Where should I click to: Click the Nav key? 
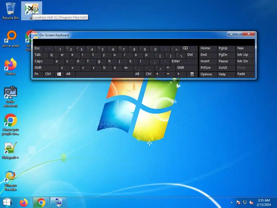(x=245, y=48)
